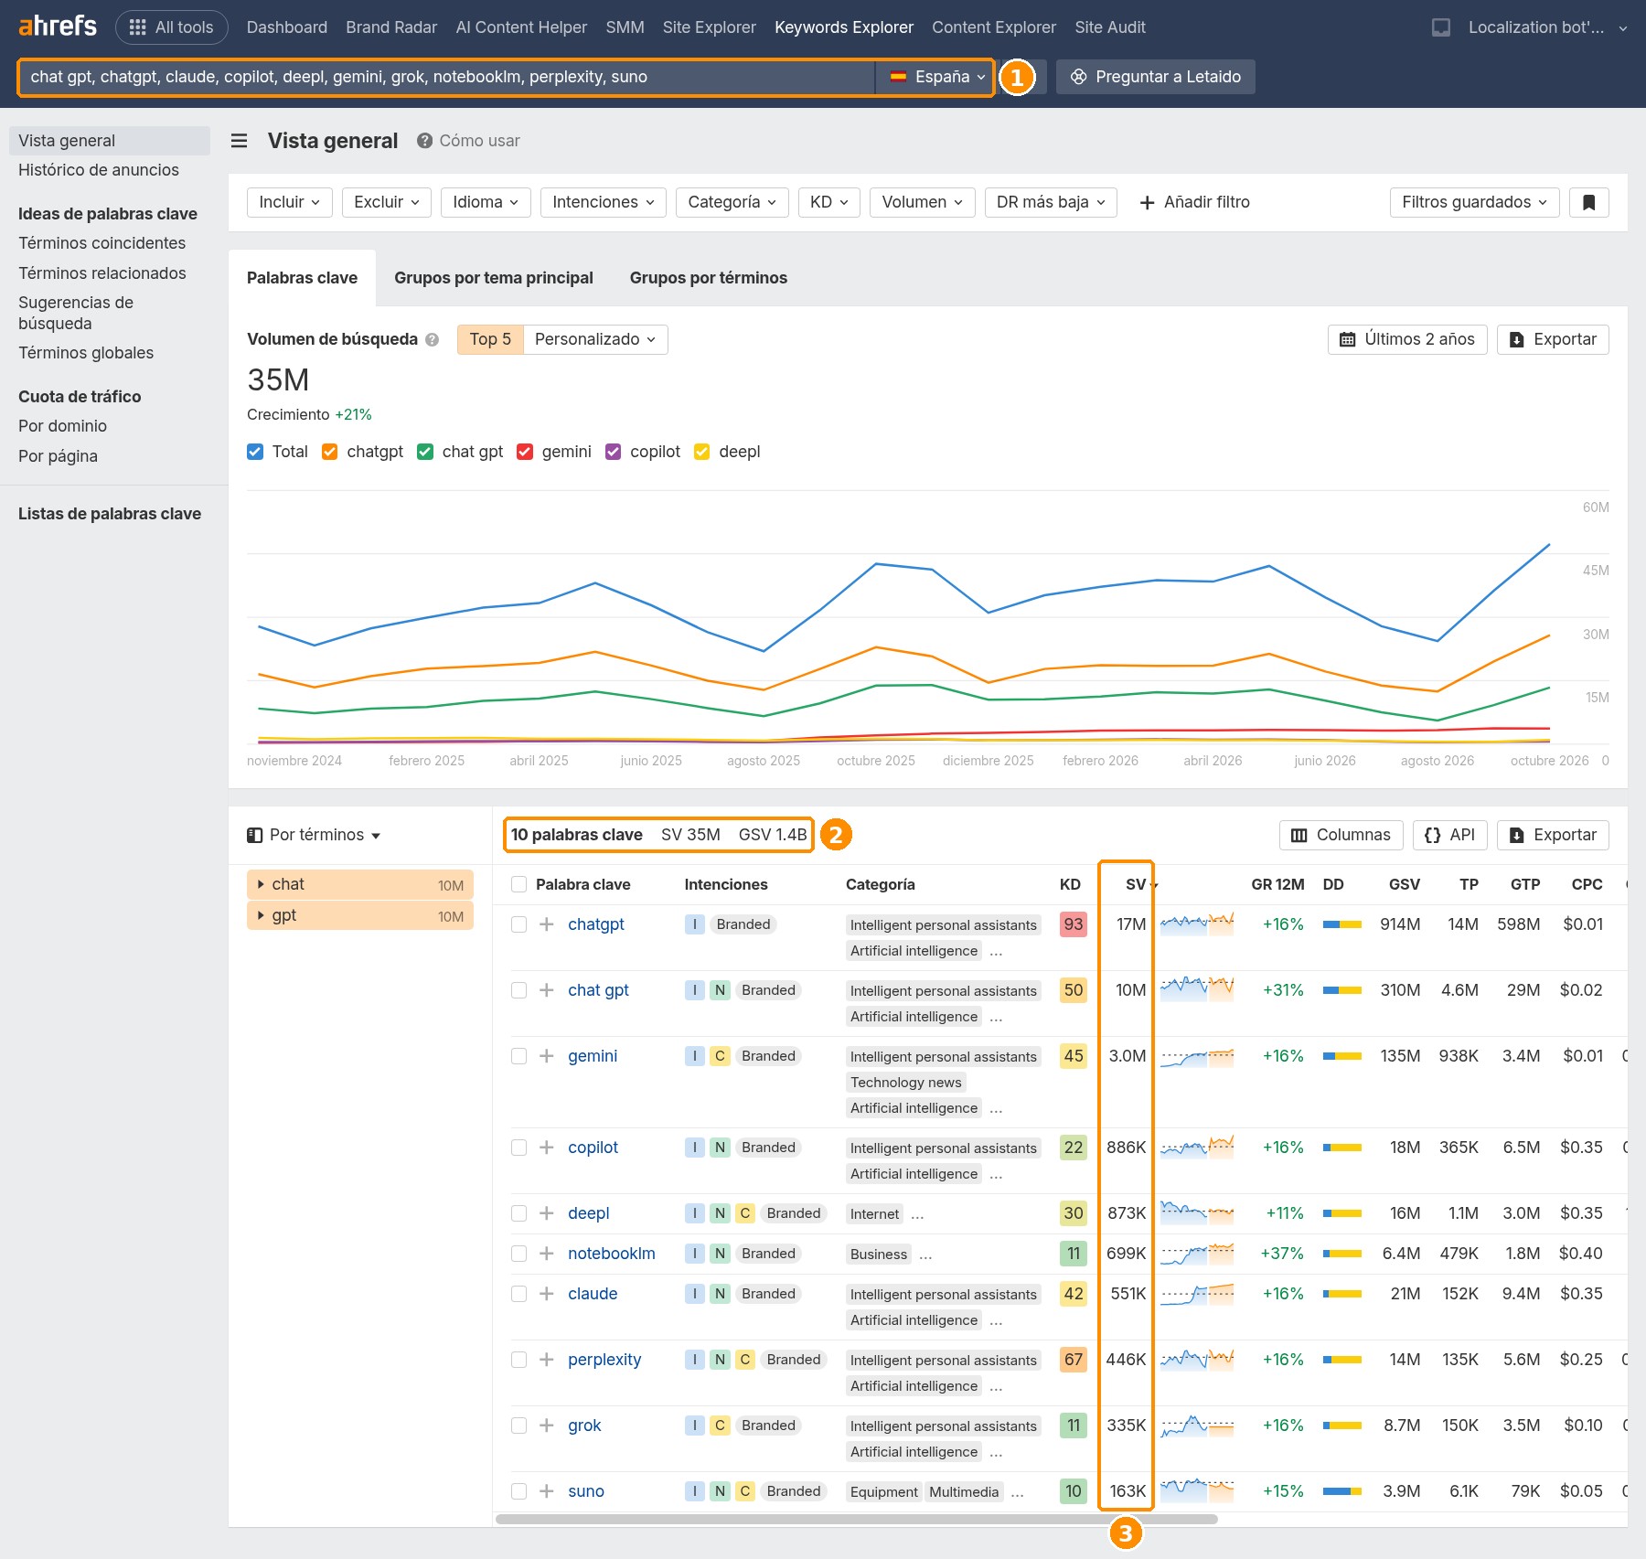Open the chatgpt SV trend sparkline
Viewport: 1646px width, 1559px height.
click(x=1197, y=924)
